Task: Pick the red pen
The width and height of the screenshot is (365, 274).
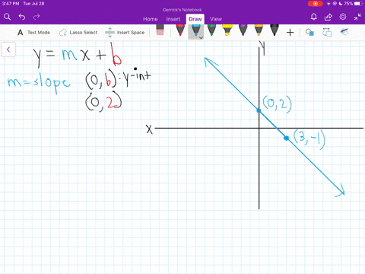Action: pyautogui.click(x=180, y=30)
